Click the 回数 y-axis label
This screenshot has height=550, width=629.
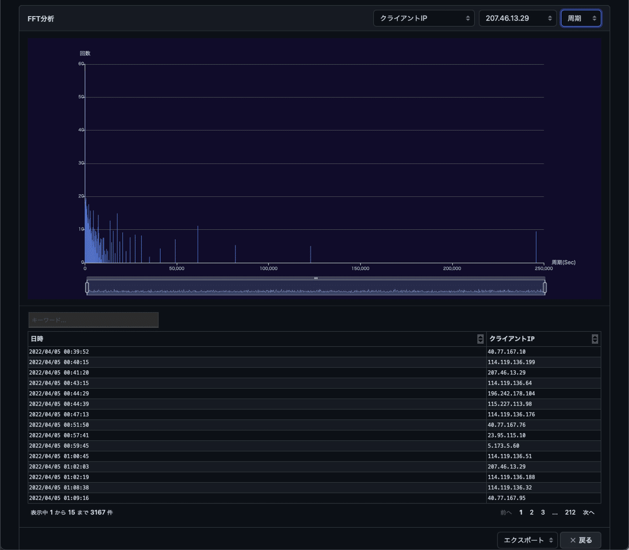click(85, 53)
